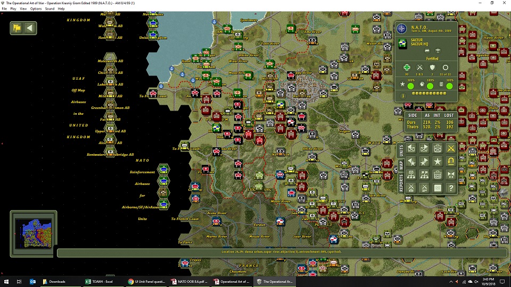The width and height of the screenshot is (511, 287).
Task: Open the Chrome UI Unit Panel tab from the taskbar
Action: coord(146,282)
